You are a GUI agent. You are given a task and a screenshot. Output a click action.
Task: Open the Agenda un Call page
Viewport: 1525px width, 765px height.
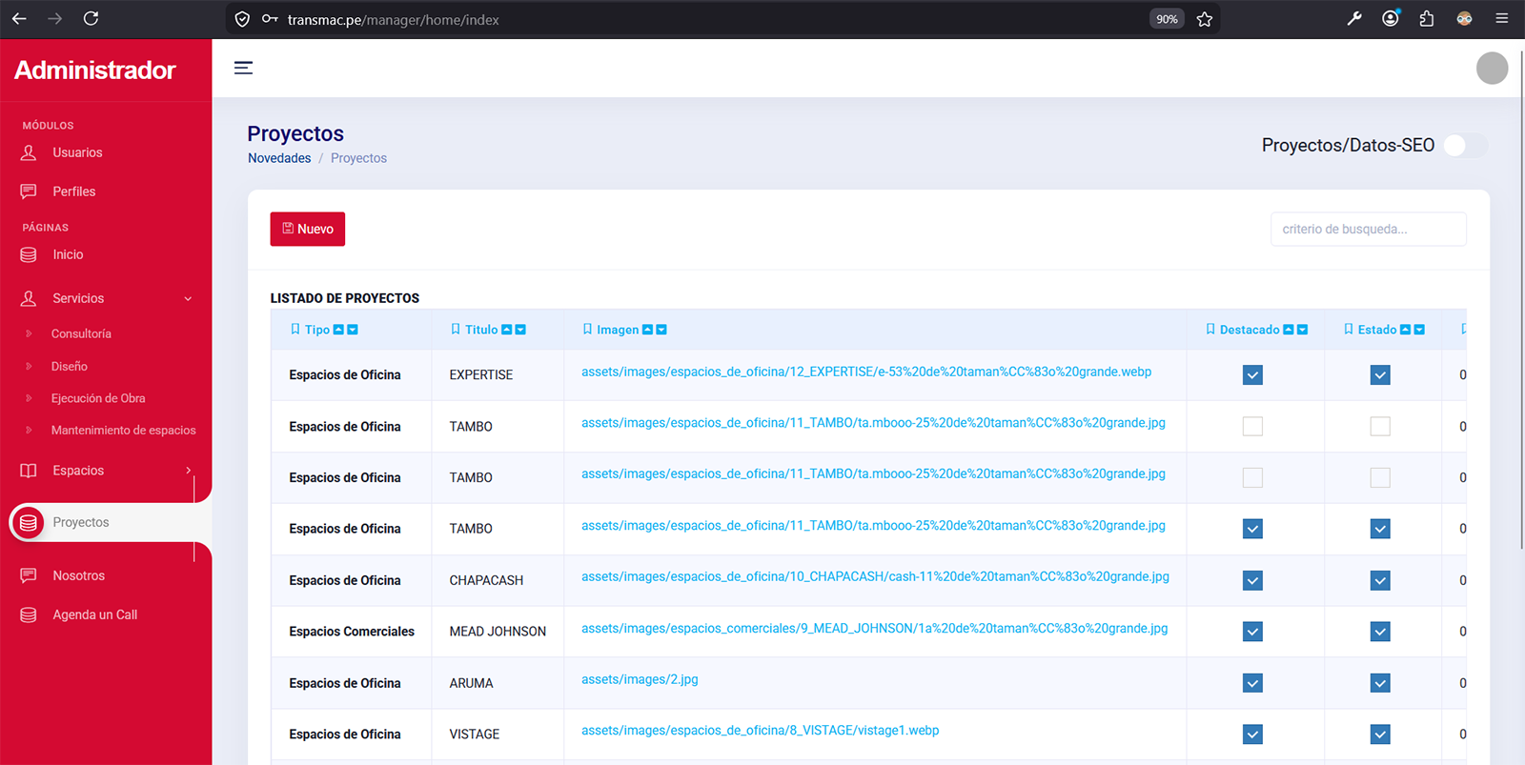[x=95, y=614]
